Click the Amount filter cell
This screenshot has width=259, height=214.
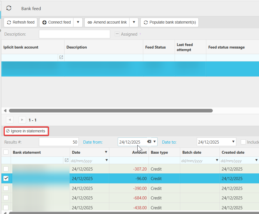129,160
